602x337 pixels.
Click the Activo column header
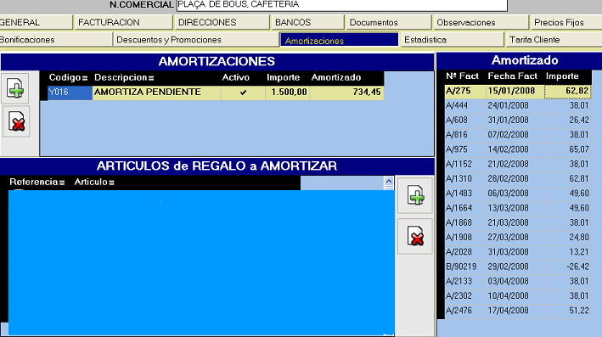pyautogui.click(x=236, y=77)
